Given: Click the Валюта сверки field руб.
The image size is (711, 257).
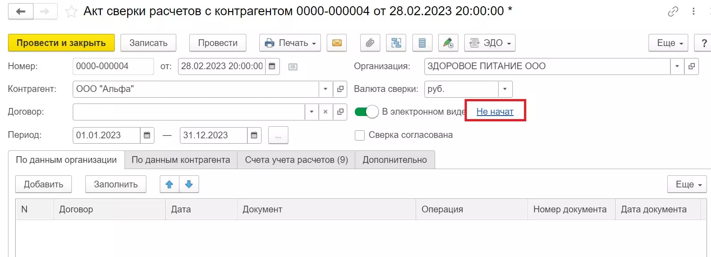Looking at the screenshot, I should (461, 89).
